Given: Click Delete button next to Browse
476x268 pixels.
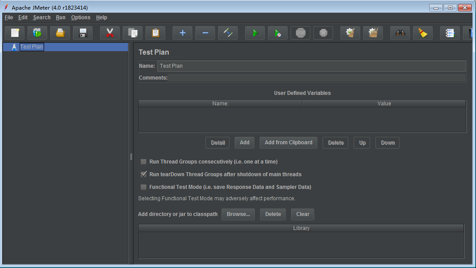Looking at the screenshot, I should point(273,214).
